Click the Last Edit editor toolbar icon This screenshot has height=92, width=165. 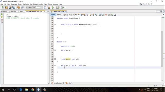pyautogui.click(x=64, y=15)
